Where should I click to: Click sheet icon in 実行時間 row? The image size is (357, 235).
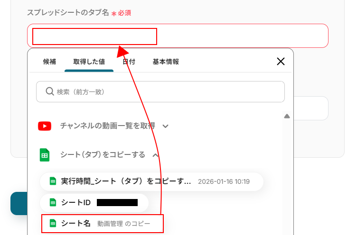[x=53, y=181]
